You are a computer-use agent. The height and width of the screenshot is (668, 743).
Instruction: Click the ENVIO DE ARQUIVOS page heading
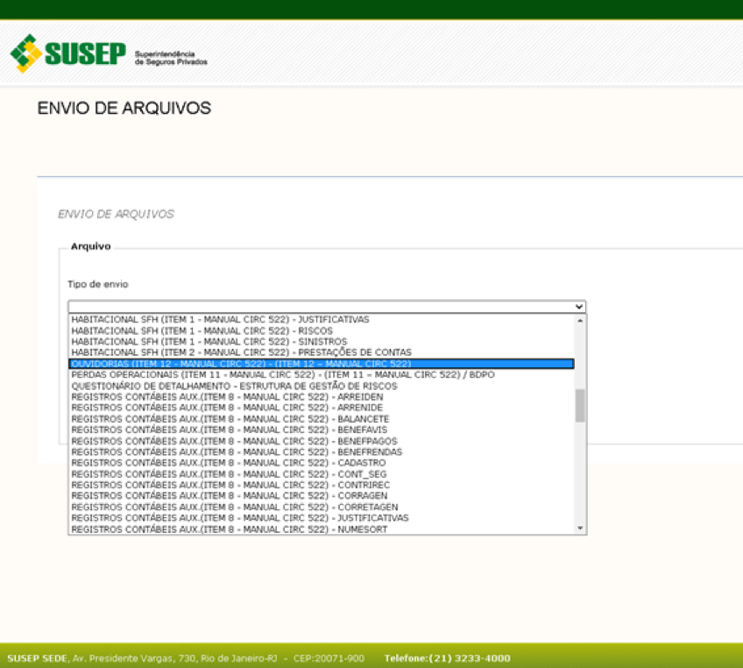point(124,108)
